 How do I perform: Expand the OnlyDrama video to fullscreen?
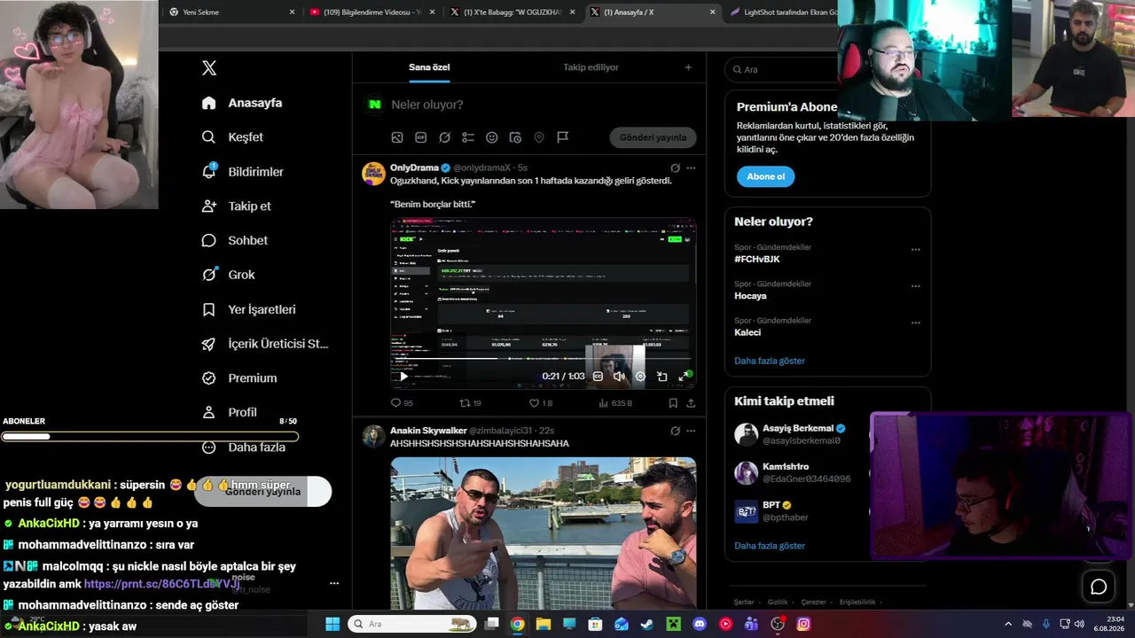(x=683, y=377)
